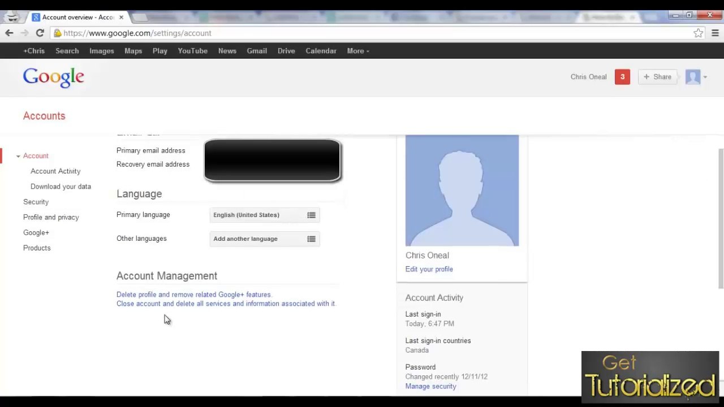Close the Account overview tab
The image size is (724, 407).
point(121,18)
